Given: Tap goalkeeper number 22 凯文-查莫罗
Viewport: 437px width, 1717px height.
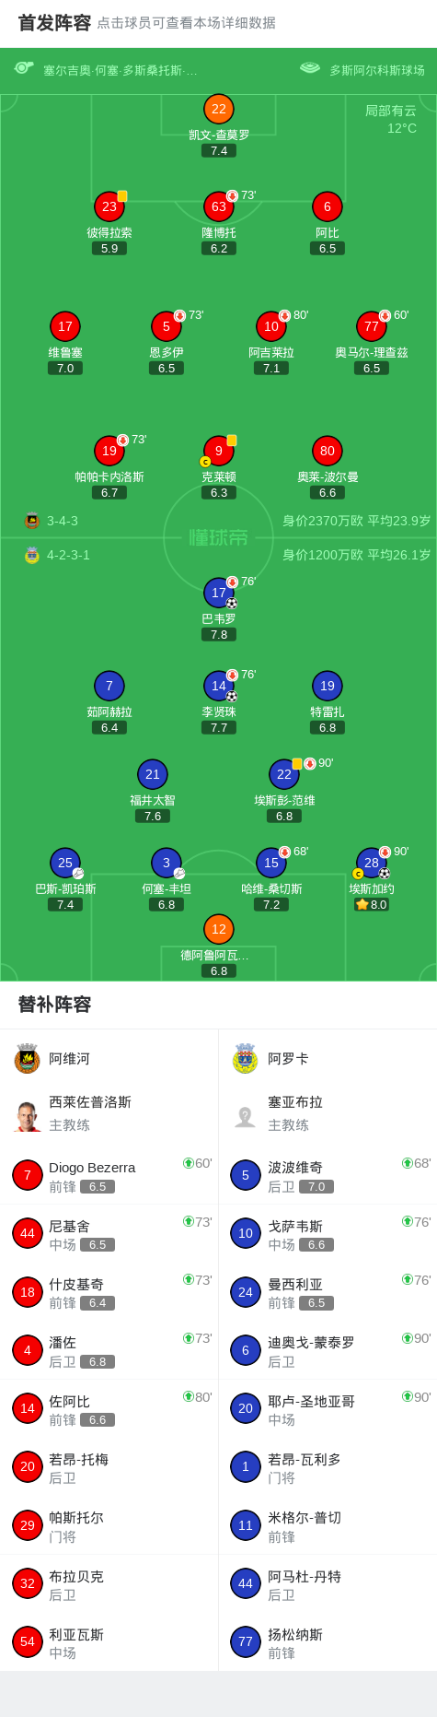Looking at the screenshot, I should click(x=219, y=109).
